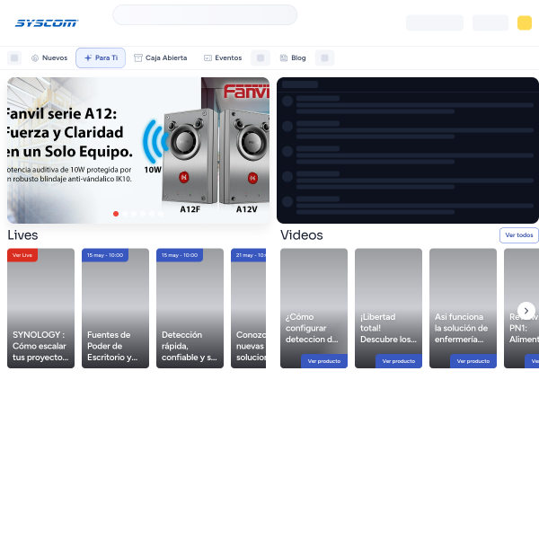Select the fourth carousel dot
The image size is (539, 539).
(143, 214)
